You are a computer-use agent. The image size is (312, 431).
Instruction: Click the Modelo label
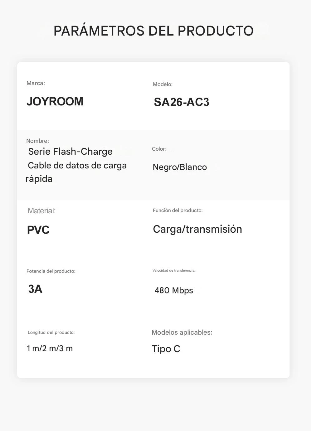click(163, 84)
